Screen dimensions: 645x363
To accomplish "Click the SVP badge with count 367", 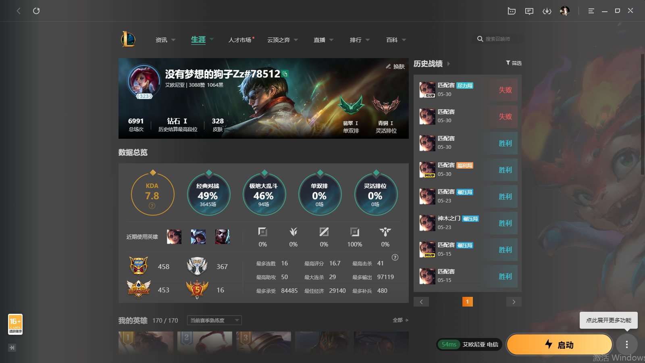I will [197, 266].
